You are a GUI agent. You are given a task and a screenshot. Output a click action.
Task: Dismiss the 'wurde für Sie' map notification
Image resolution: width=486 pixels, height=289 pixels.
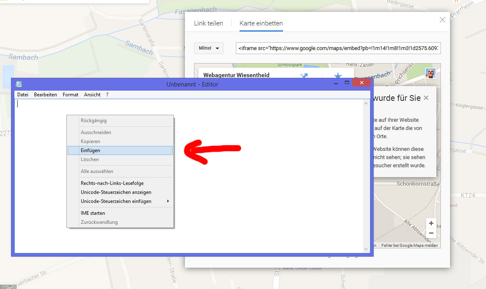tap(426, 98)
